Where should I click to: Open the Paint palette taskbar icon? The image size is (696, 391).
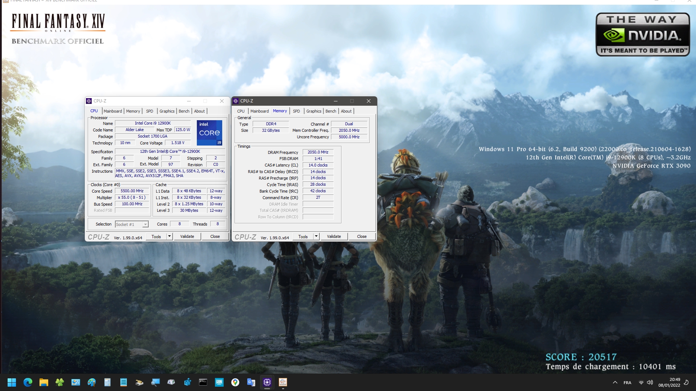coord(92,382)
